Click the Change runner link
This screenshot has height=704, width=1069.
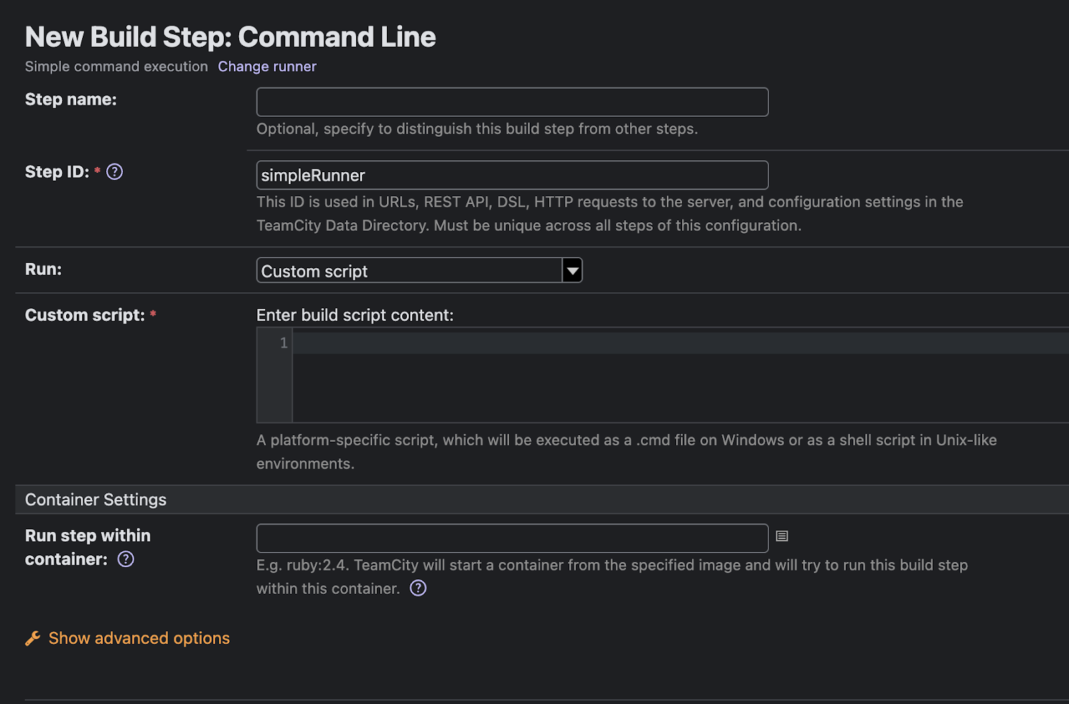click(267, 67)
